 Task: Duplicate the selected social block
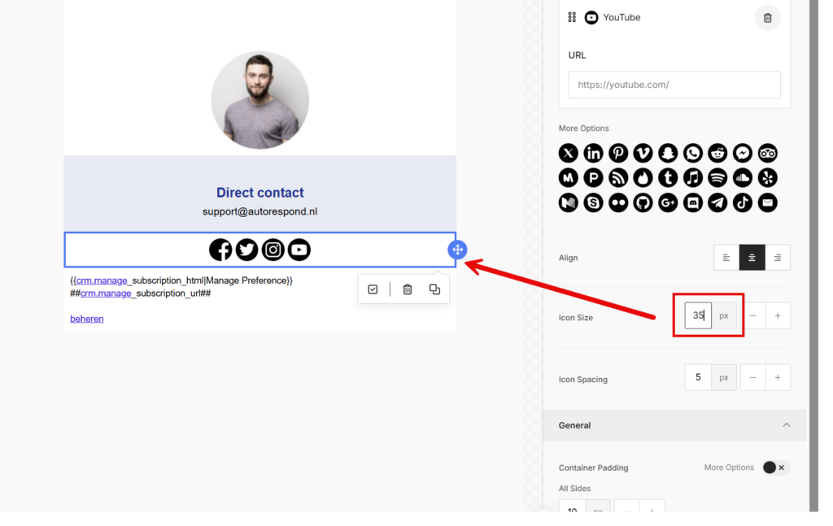tap(434, 289)
